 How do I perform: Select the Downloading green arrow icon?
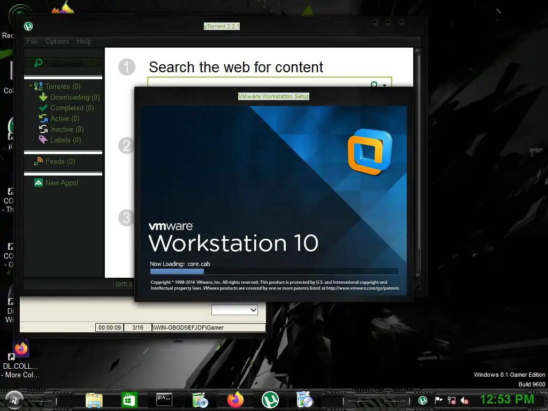[43, 97]
